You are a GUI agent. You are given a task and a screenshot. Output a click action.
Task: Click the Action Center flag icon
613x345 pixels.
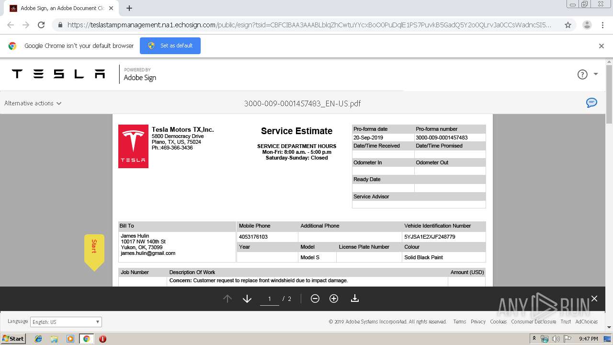coord(567,339)
